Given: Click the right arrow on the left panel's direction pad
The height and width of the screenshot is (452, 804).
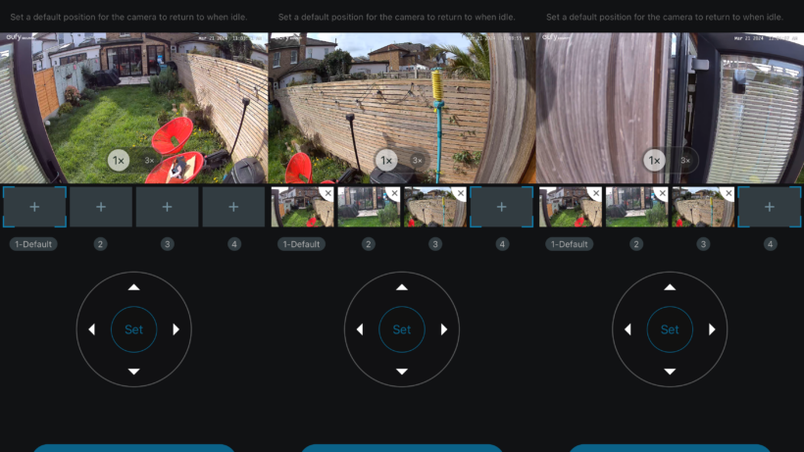Looking at the screenshot, I should click(x=176, y=329).
